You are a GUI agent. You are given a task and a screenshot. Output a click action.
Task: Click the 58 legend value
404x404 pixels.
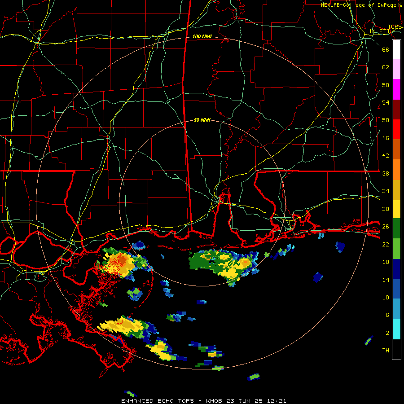386,85
